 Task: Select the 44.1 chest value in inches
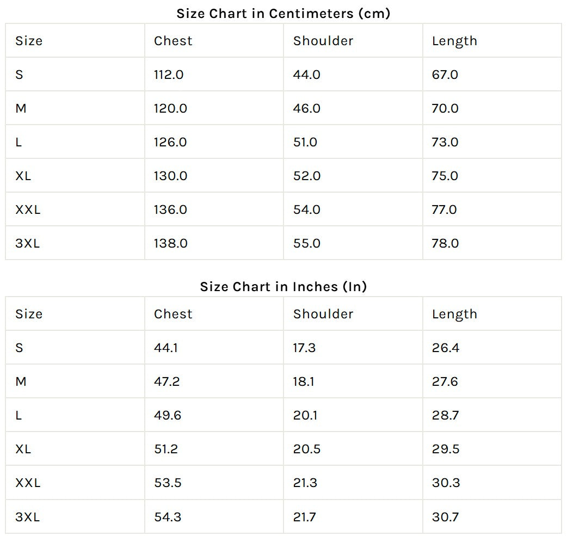(166, 348)
